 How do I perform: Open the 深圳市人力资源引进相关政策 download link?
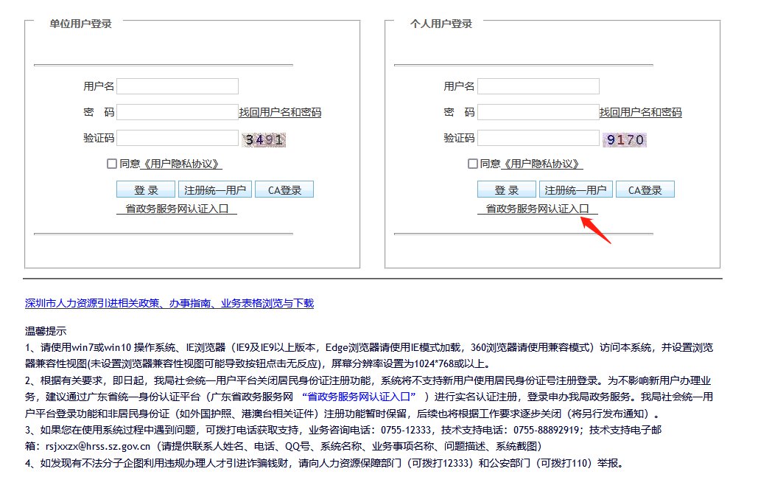pos(169,303)
